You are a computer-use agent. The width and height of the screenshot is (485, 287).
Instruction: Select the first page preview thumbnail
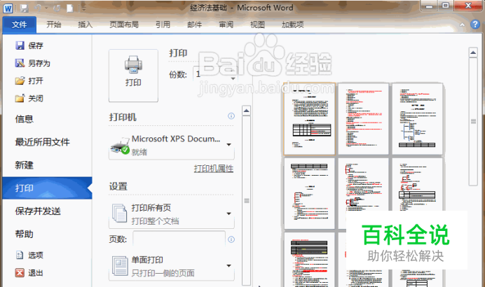(309, 118)
